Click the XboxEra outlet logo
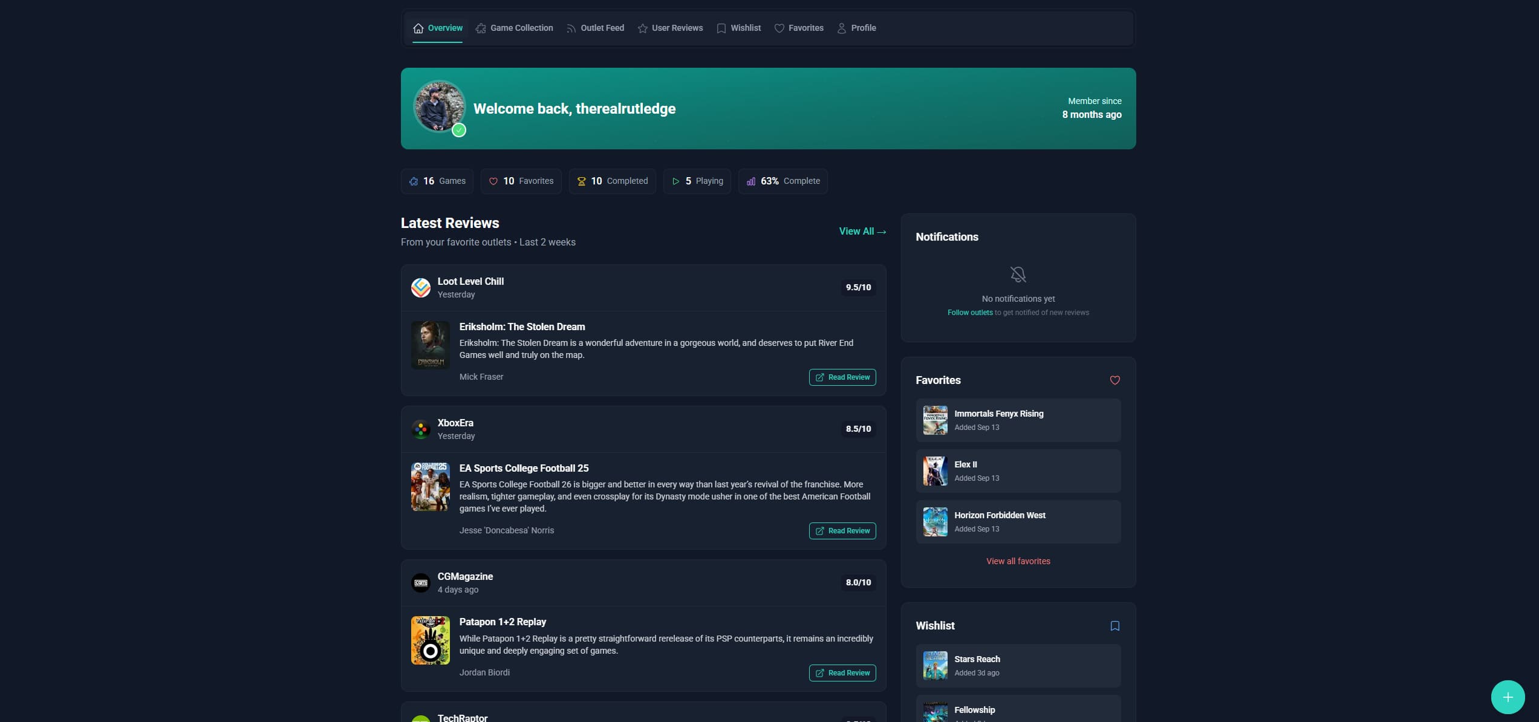This screenshot has width=1539, height=722. click(x=421, y=429)
